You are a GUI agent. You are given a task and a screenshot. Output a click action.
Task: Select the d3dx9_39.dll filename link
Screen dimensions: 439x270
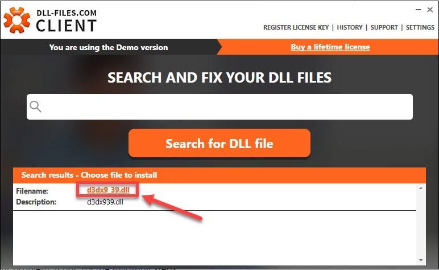[x=108, y=190]
